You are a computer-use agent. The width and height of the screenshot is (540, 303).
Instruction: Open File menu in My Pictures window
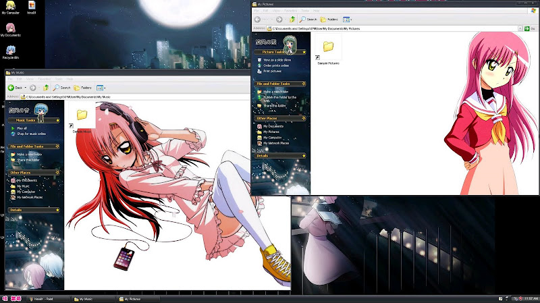[x=256, y=11]
